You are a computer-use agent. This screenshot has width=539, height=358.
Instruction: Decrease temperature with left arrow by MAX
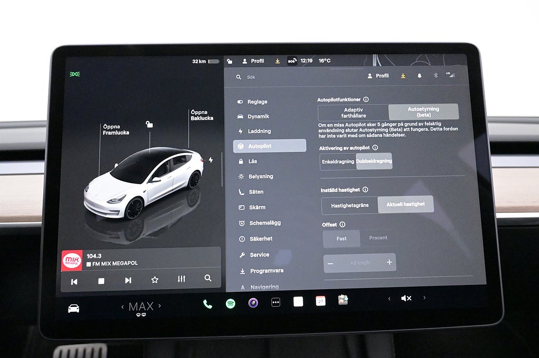point(123,306)
